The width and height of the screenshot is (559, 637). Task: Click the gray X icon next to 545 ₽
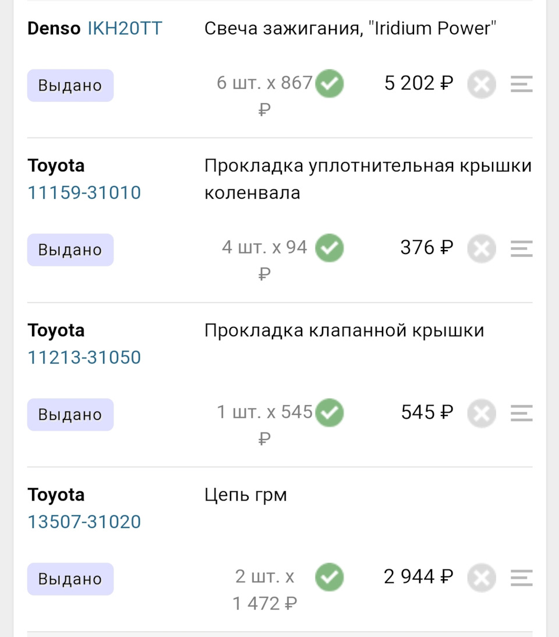482,413
